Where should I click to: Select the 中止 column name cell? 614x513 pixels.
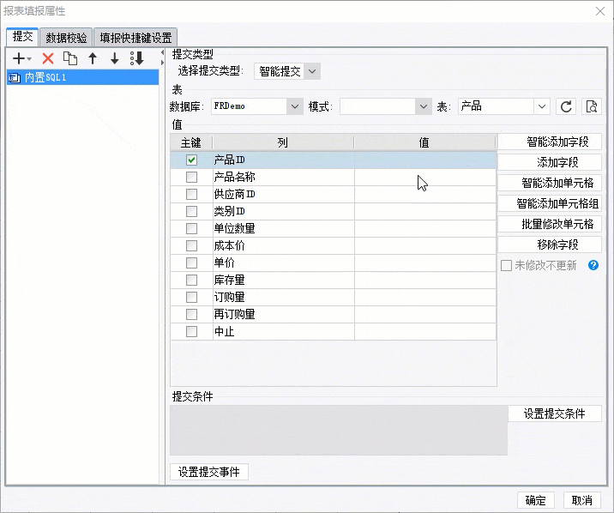pyautogui.click(x=284, y=332)
